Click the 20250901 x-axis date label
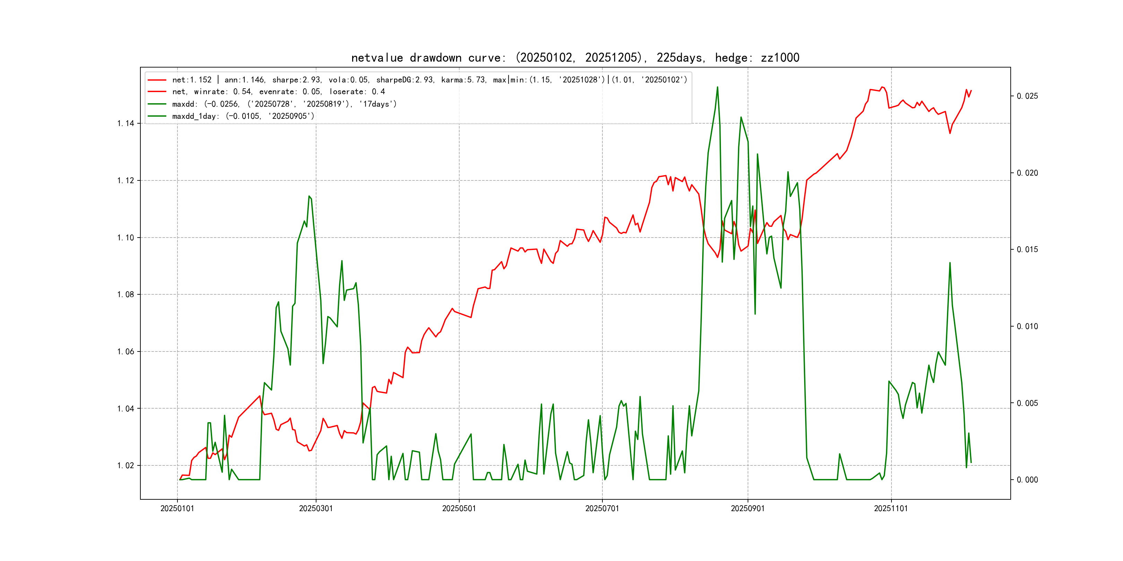The image size is (1123, 561). point(748,508)
